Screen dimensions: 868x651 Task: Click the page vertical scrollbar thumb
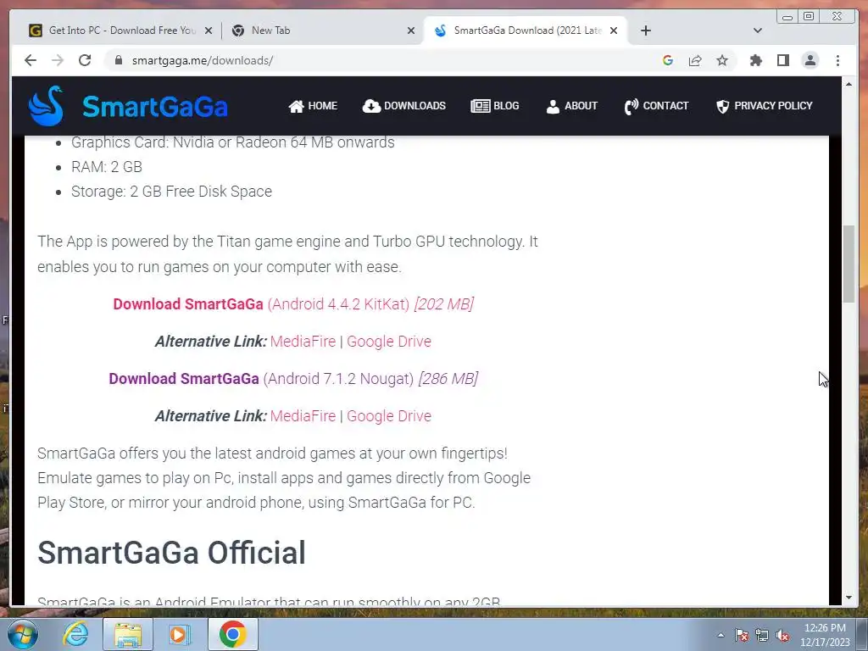[849, 264]
